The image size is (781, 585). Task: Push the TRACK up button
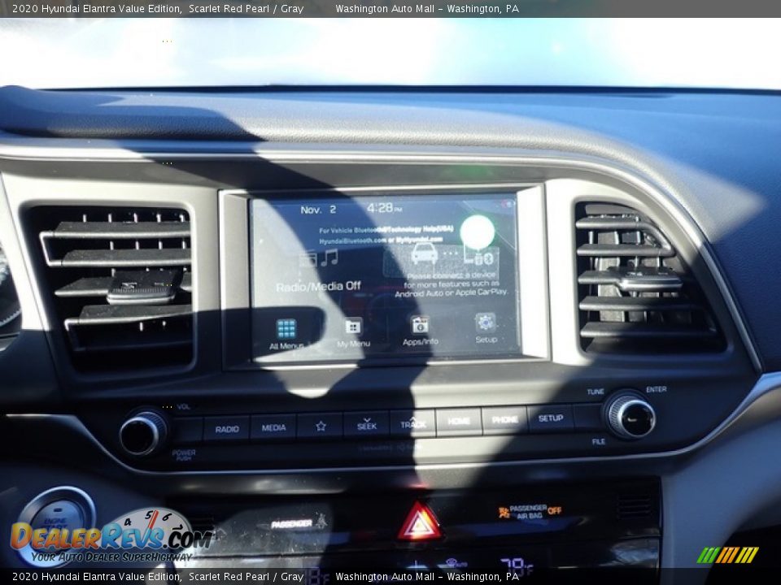pyautogui.click(x=413, y=422)
